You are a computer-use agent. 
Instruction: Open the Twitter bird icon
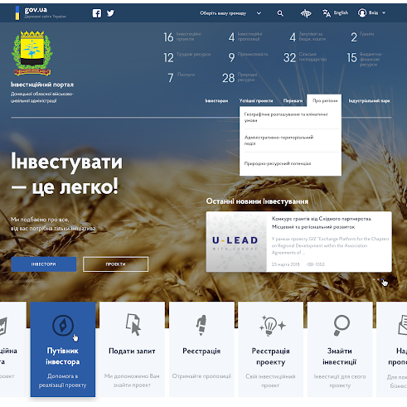pyautogui.click(x=110, y=13)
